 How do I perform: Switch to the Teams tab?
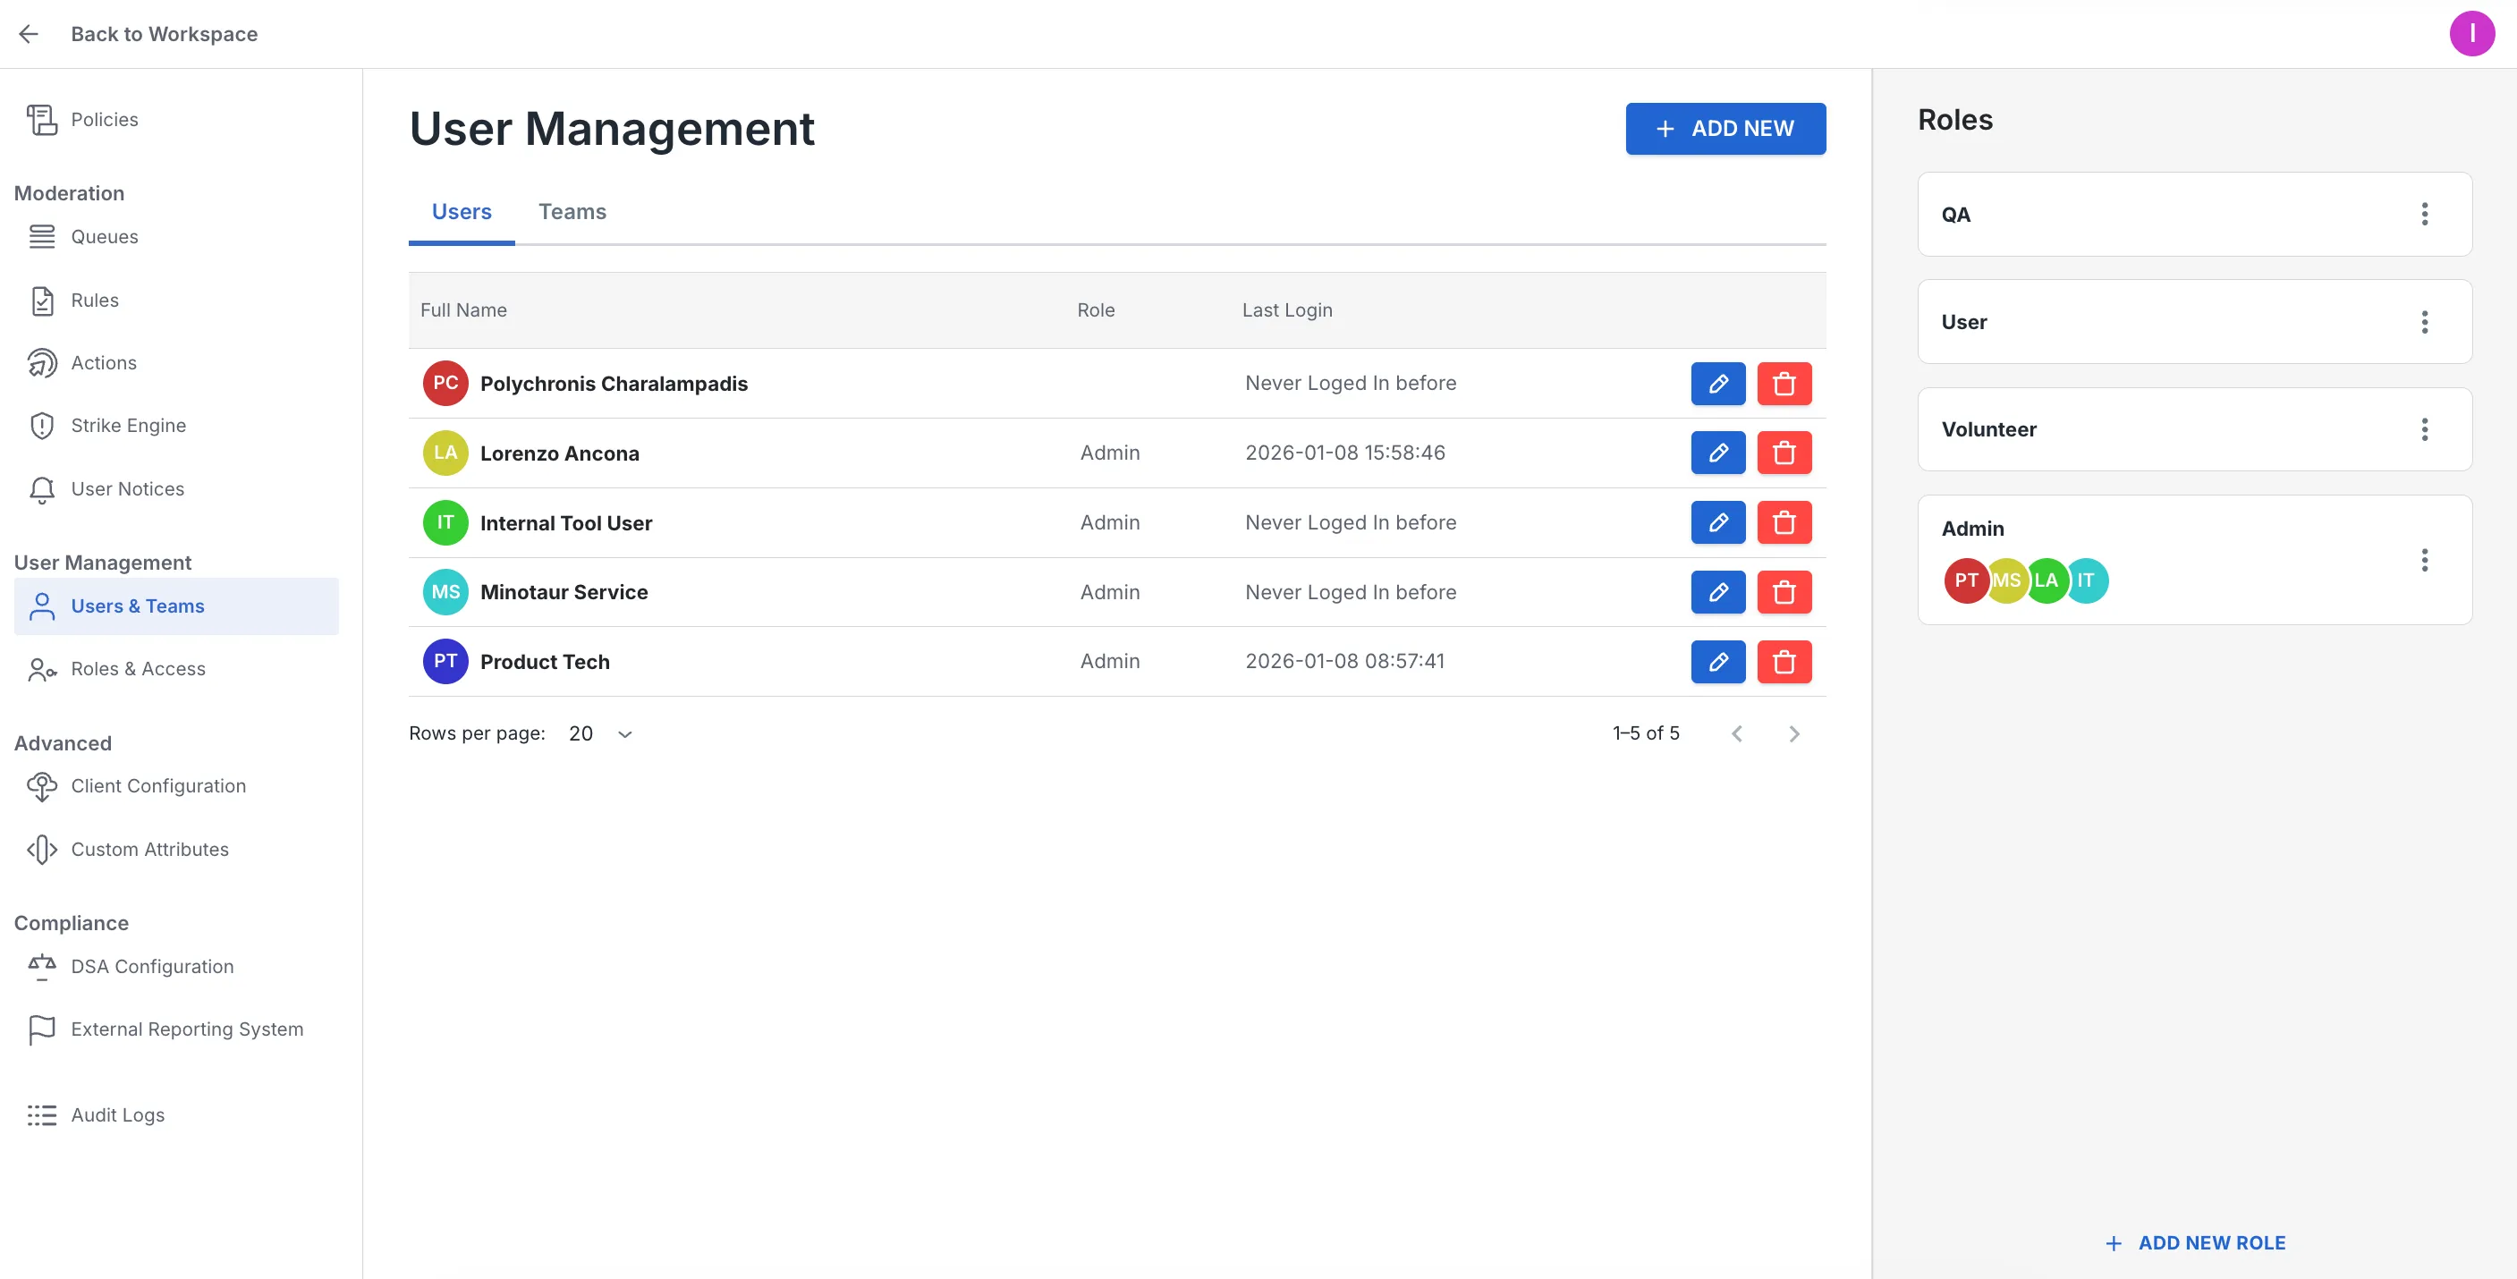572,212
